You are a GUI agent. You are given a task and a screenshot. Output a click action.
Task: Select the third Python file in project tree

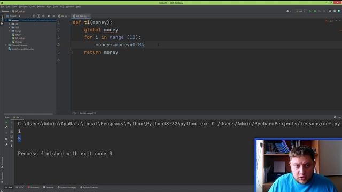(x=18, y=42)
